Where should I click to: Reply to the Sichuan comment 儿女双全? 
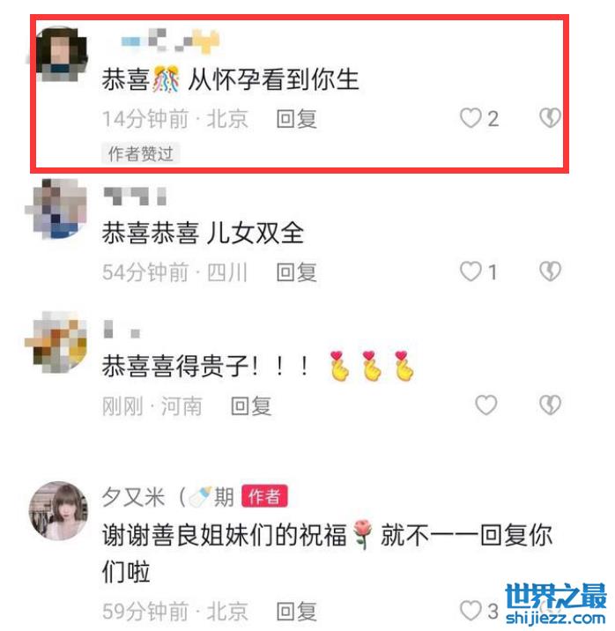coord(296,272)
